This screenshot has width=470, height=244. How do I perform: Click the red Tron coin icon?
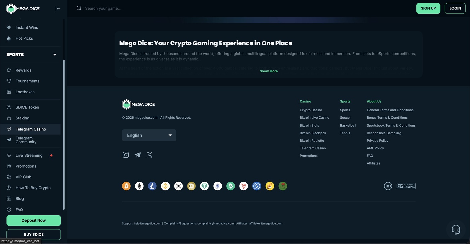pos(244,186)
